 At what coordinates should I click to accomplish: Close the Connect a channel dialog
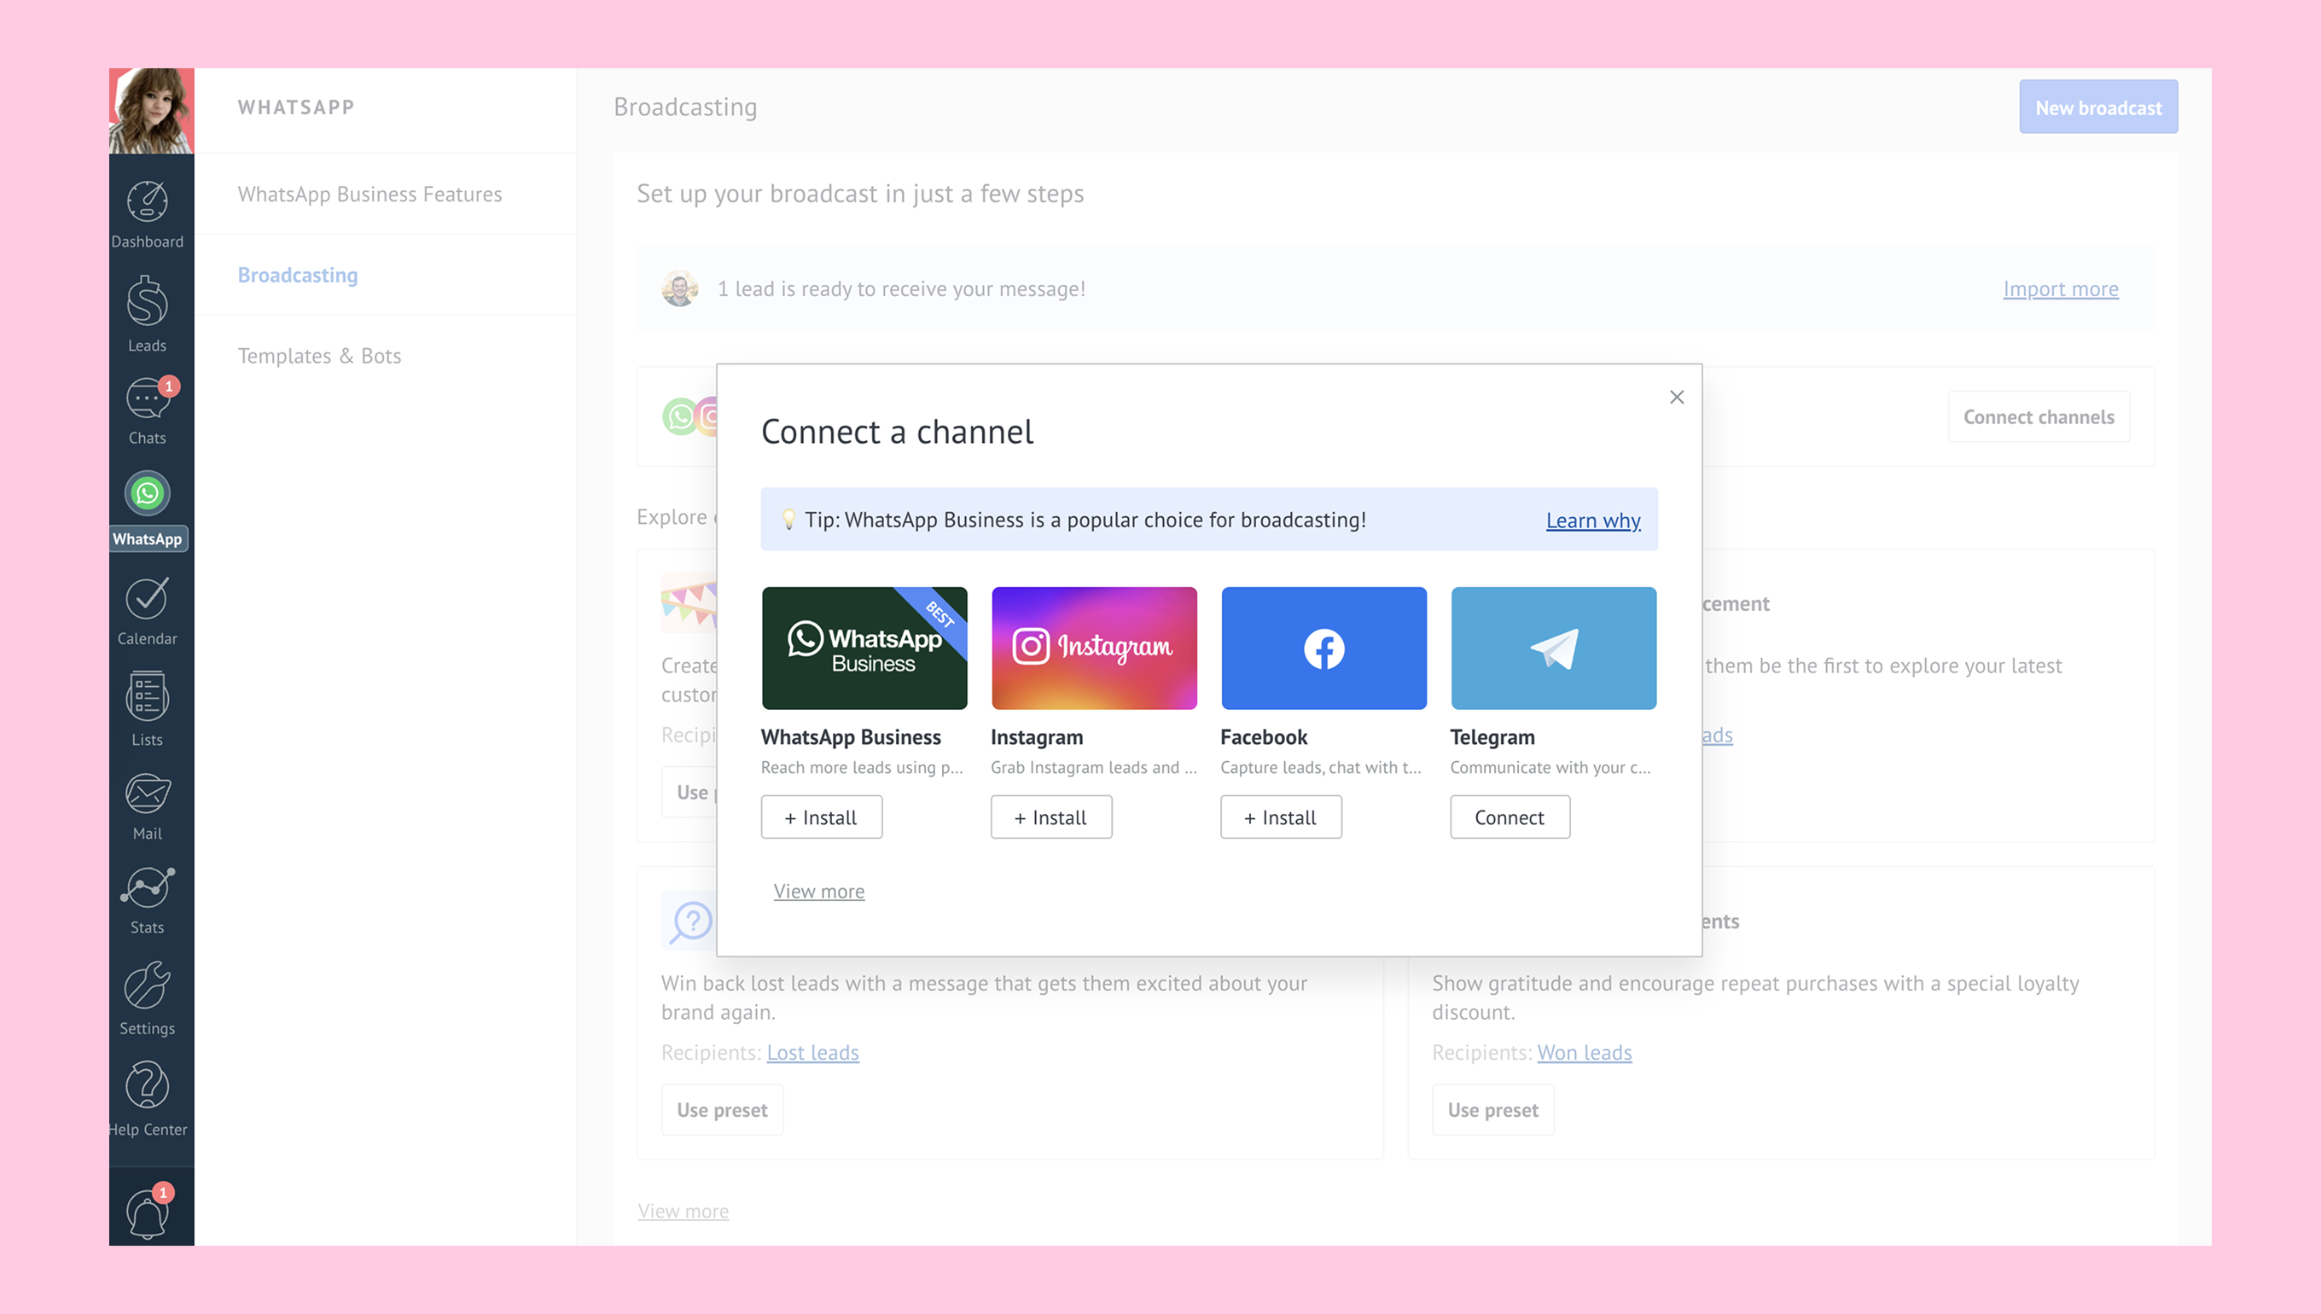[1677, 397]
